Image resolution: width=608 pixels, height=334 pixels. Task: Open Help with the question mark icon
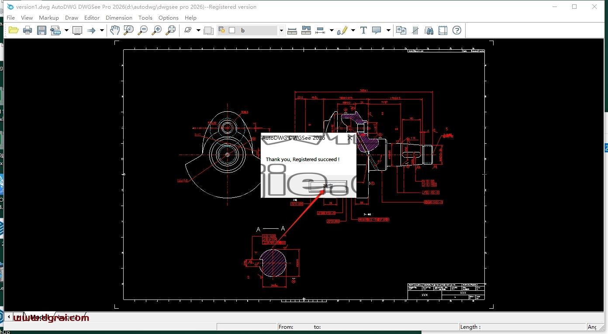tap(457, 30)
